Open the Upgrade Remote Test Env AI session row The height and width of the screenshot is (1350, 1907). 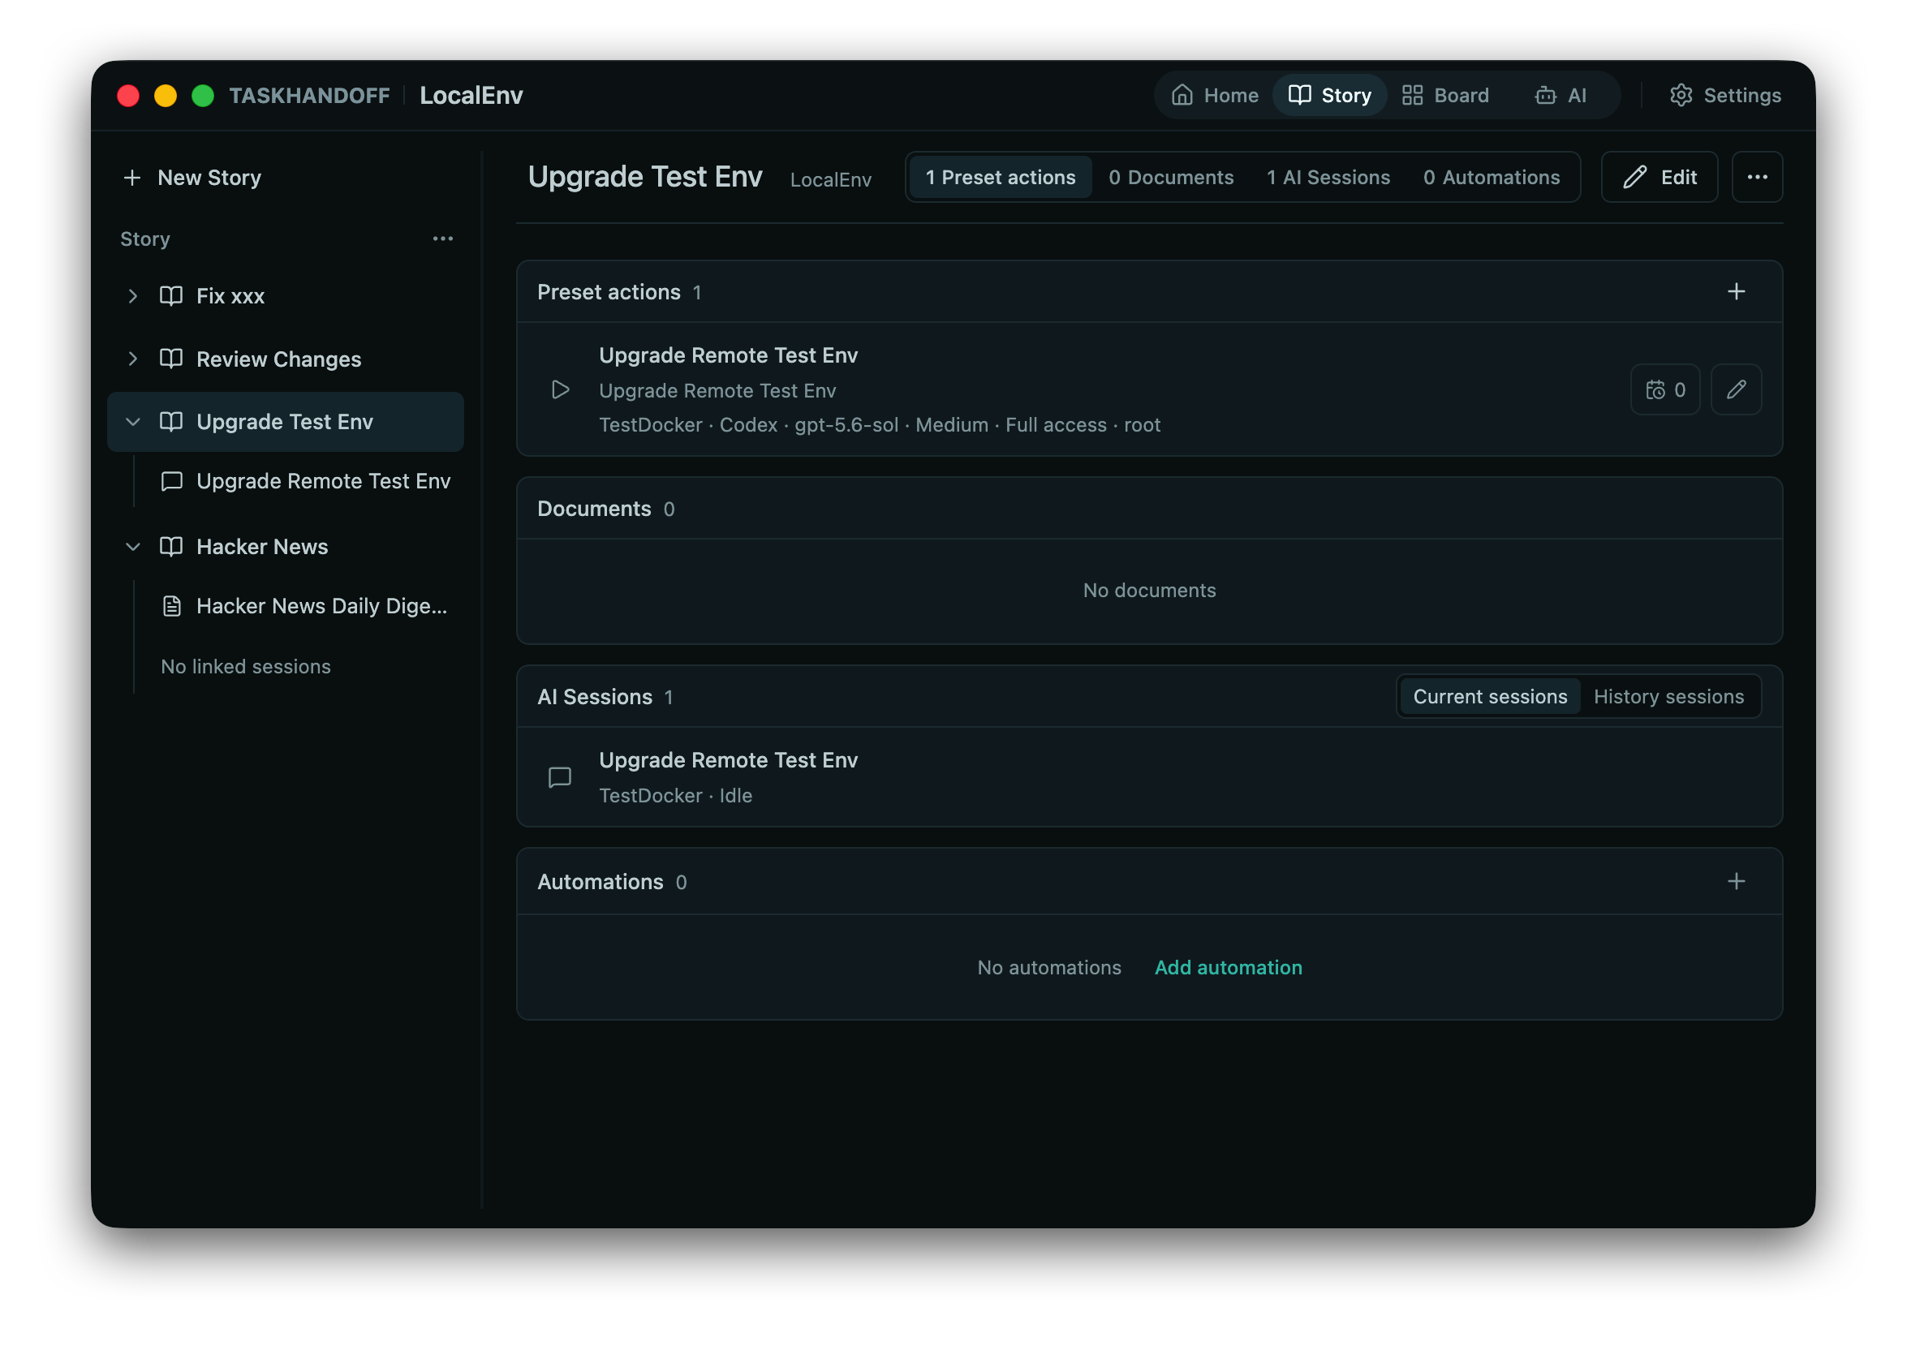pos(1148,776)
